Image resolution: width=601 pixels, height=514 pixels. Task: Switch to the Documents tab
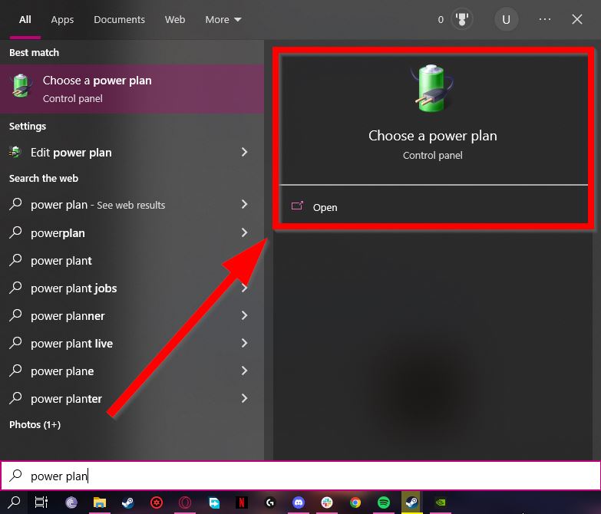[x=119, y=19]
